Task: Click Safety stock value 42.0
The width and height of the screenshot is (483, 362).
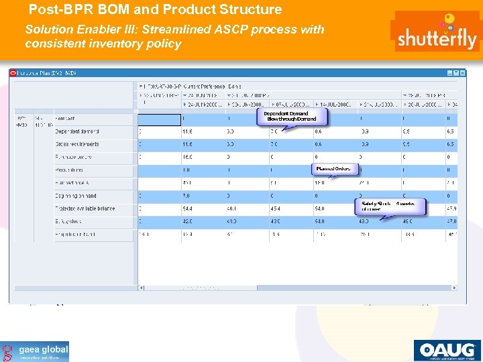Action: [x=187, y=221]
